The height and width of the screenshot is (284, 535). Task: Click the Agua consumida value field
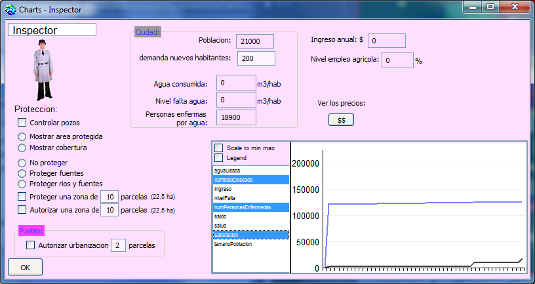pos(236,83)
